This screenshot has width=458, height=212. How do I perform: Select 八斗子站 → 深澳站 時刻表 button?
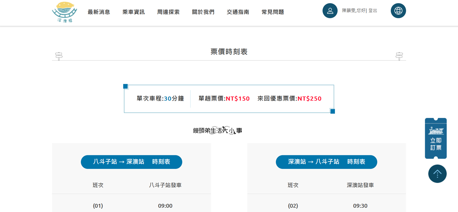click(131, 162)
